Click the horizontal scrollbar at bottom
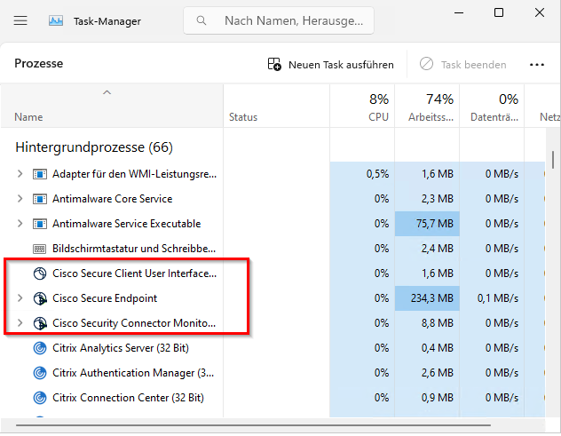The width and height of the screenshot is (561, 436). [x=266, y=425]
